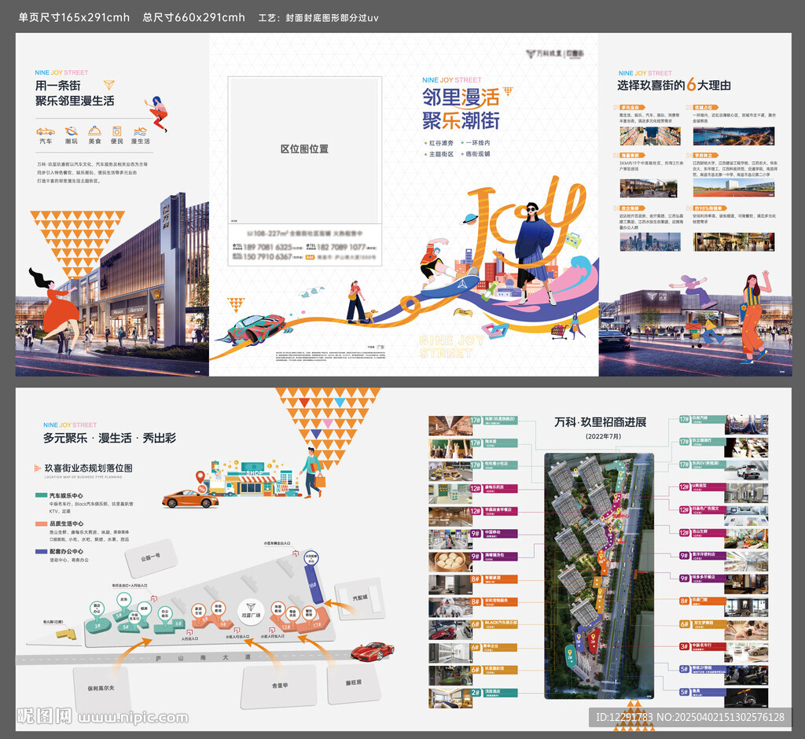Click the red sports car on 庐山南大道

pyautogui.click(x=373, y=651)
